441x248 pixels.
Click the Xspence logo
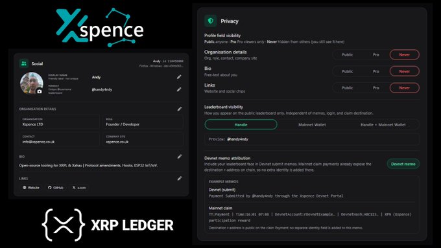point(100,27)
